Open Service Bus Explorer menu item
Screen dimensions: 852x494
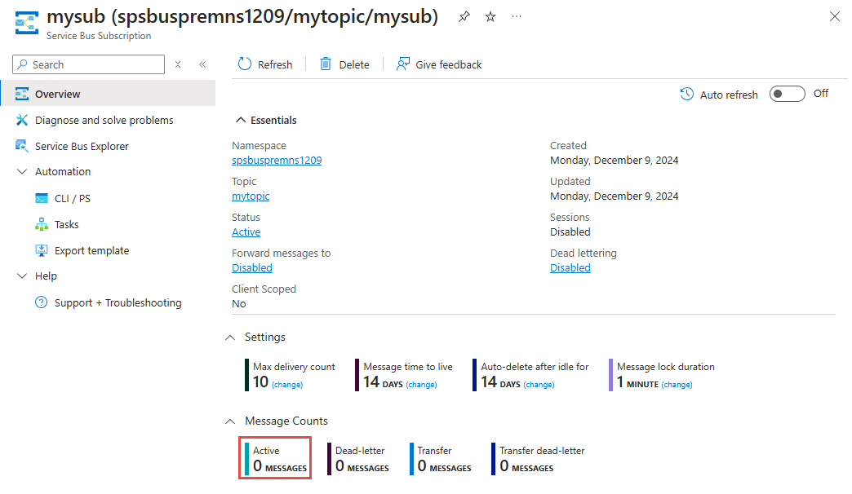tap(82, 146)
